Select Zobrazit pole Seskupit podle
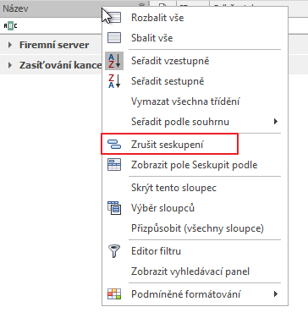The width and height of the screenshot is (308, 318). pyautogui.click(x=195, y=165)
